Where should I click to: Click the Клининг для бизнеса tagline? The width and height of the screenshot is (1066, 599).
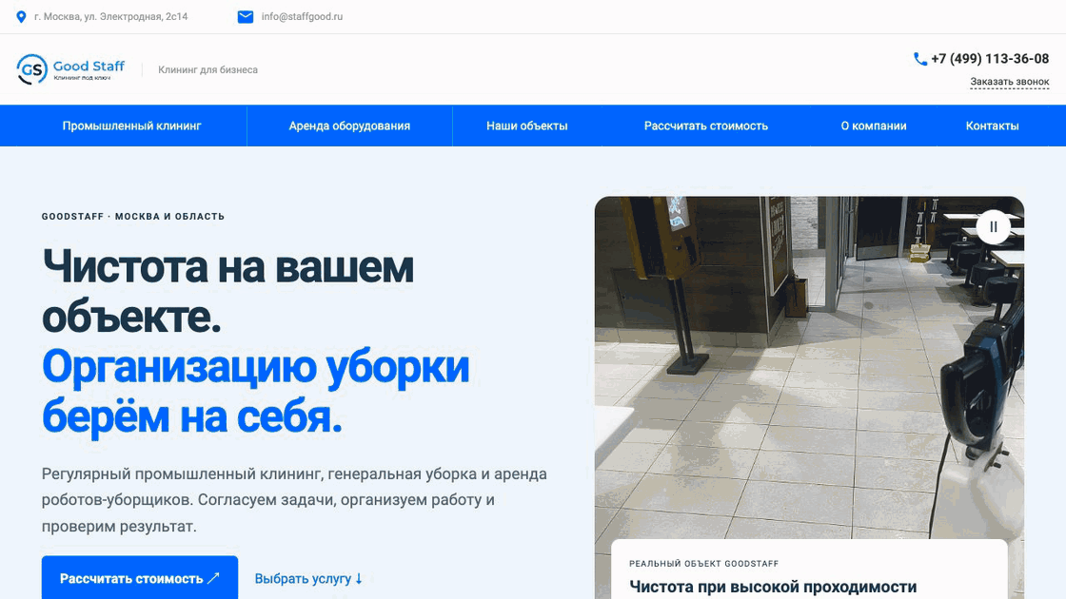[x=208, y=69]
